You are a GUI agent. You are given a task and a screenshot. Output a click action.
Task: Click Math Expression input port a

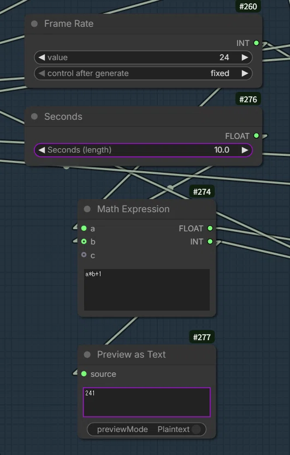[84, 229]
